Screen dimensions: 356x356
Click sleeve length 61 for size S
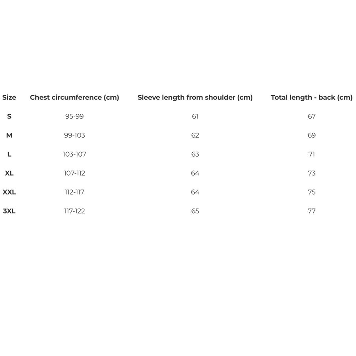tap(195, 116)
